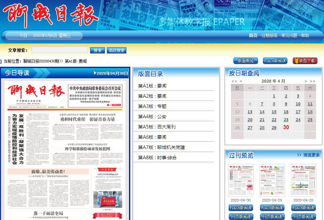Click the 聊城日报 masthead logo
The height and width of the screenshot is (220, 324).
(x=49, y=16)
